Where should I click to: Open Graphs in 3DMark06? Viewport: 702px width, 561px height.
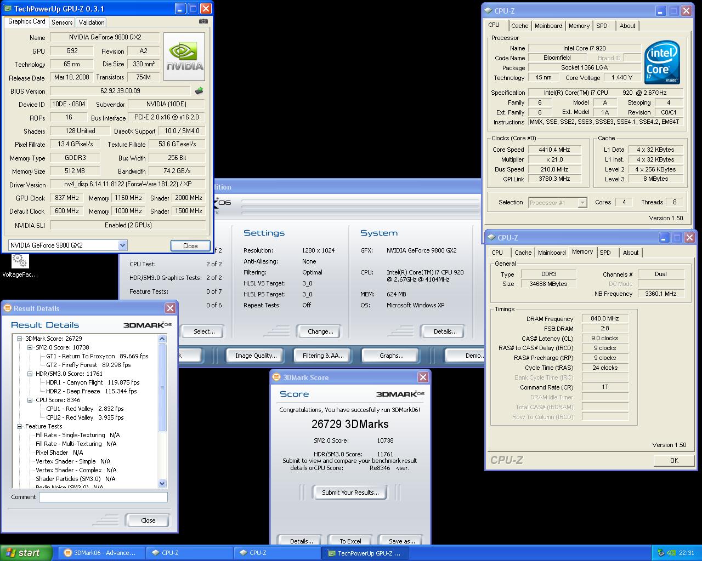point(391,356)
